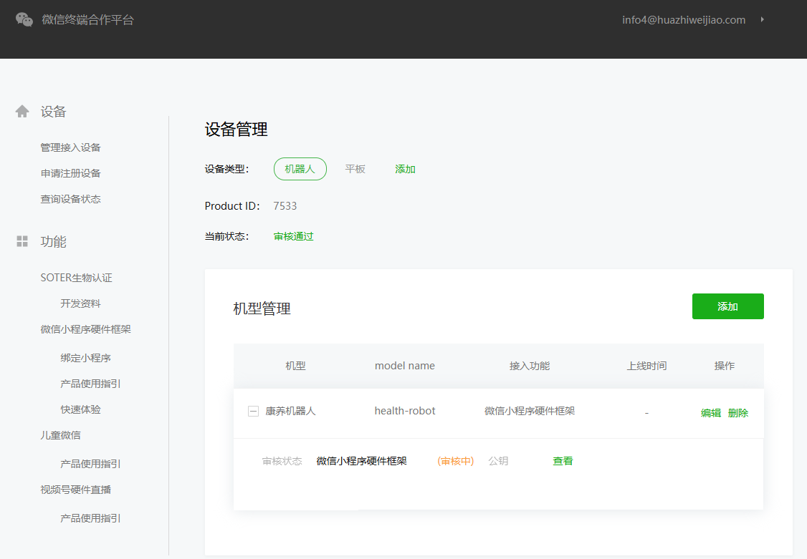
Task: Select 儿童微信 in the sidebar
Action: (x=60, y=434)
